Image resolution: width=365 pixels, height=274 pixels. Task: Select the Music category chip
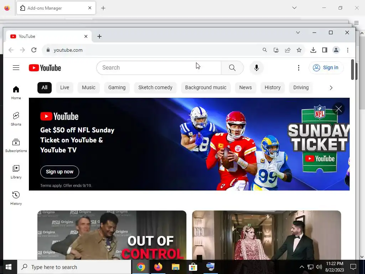point(89,88)
